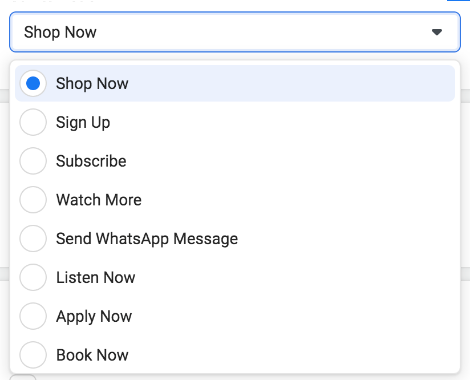Select the Book Now radio button

33,355
